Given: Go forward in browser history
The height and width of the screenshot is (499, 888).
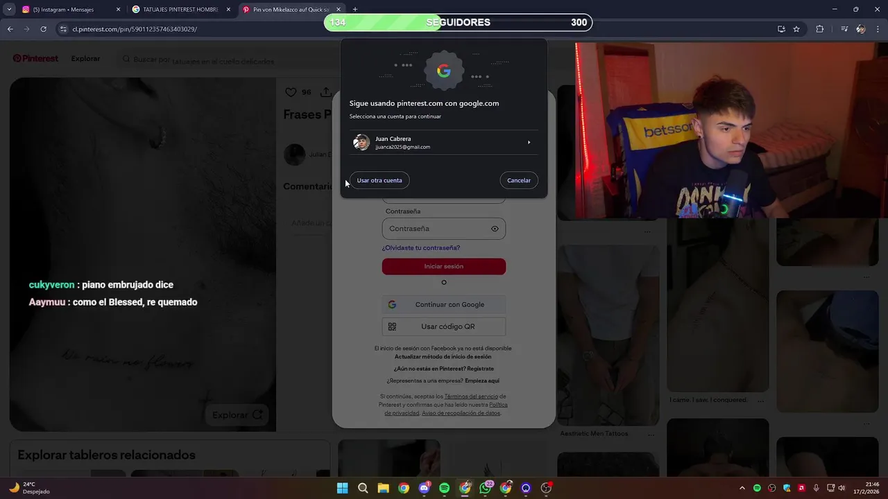Looking at the screenshot, I should coord(27,29).
